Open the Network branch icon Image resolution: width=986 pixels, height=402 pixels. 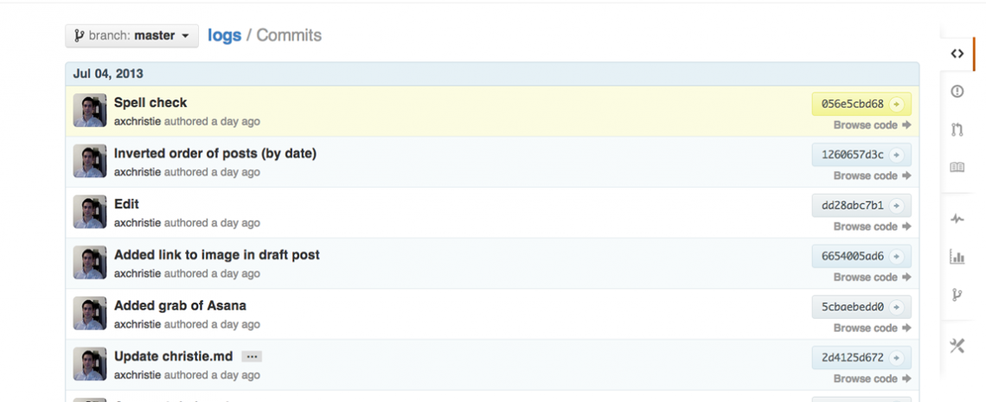pyautogui.click(x=957, y=295)
